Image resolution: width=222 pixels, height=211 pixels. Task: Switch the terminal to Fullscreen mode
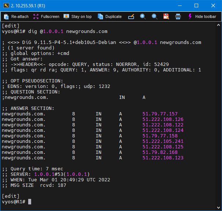(46, 16)
